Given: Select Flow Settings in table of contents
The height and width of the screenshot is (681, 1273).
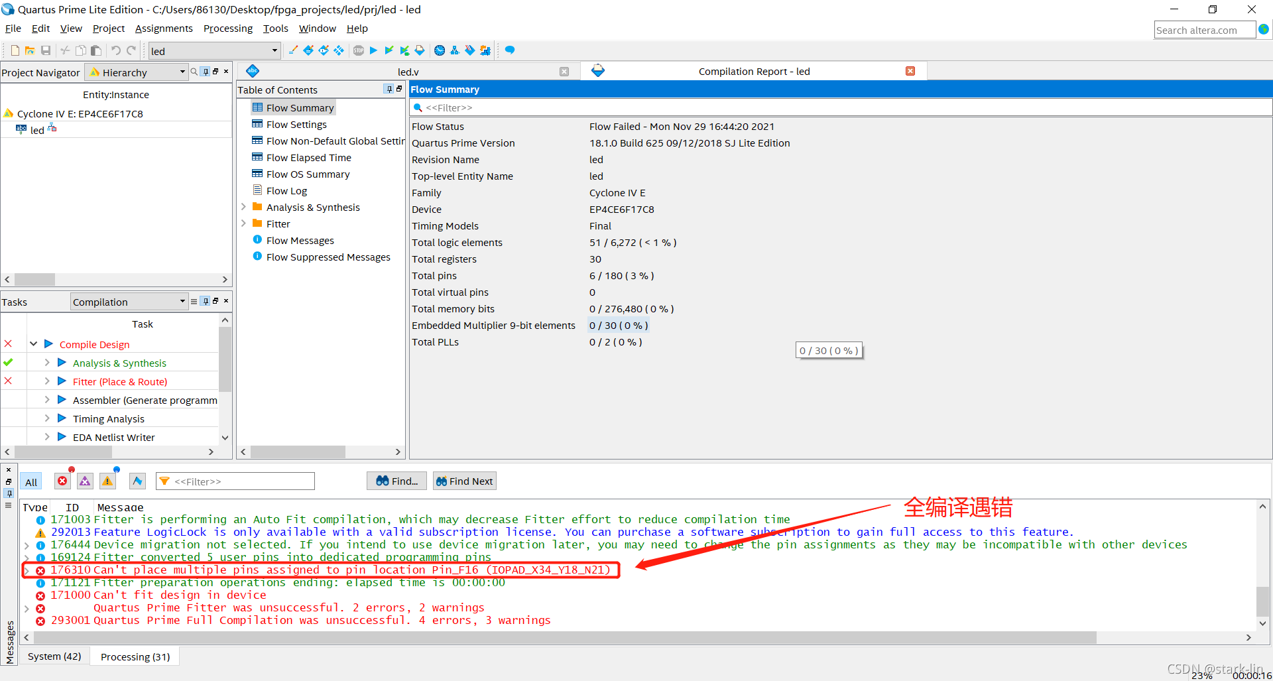Looking at the screenshot, I should [x=296, y=124].
